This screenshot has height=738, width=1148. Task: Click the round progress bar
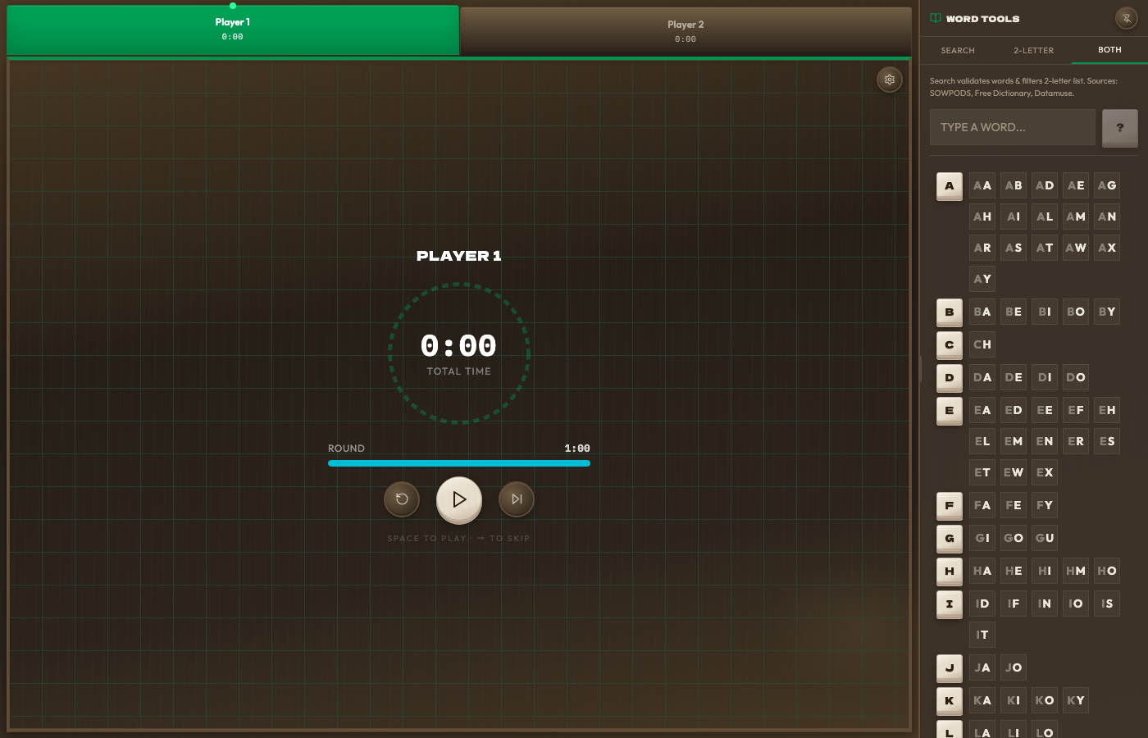(459, 462)
